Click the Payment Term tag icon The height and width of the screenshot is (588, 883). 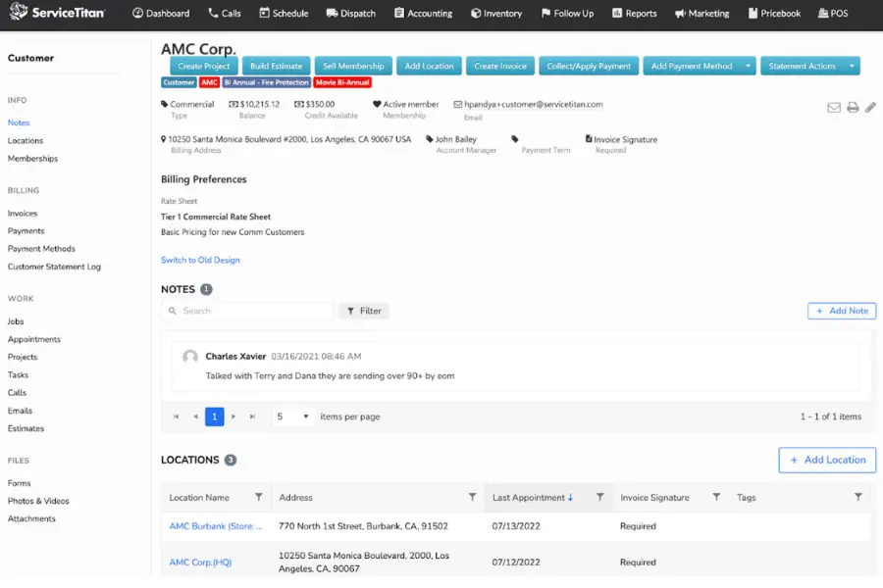[x=515, y=138]
